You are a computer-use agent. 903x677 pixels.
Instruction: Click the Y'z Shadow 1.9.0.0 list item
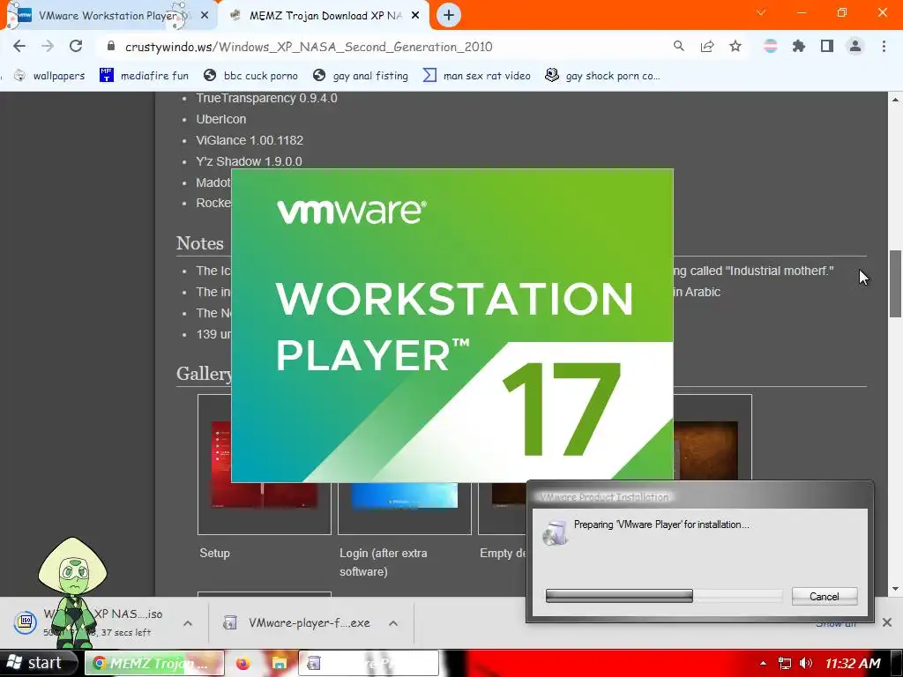(249, 161)
